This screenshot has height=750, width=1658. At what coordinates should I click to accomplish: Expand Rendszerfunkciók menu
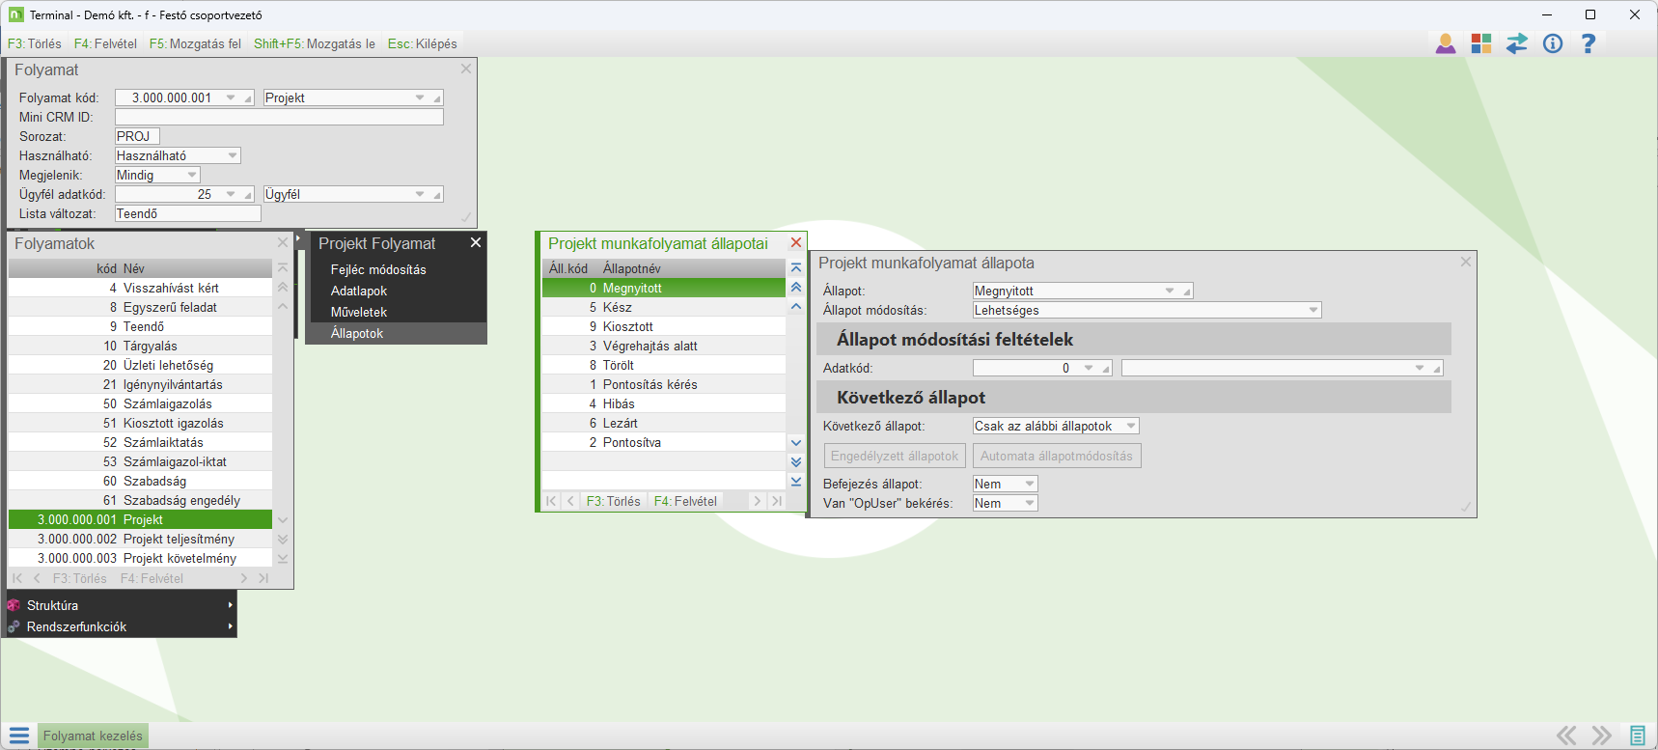coord(231,626)
